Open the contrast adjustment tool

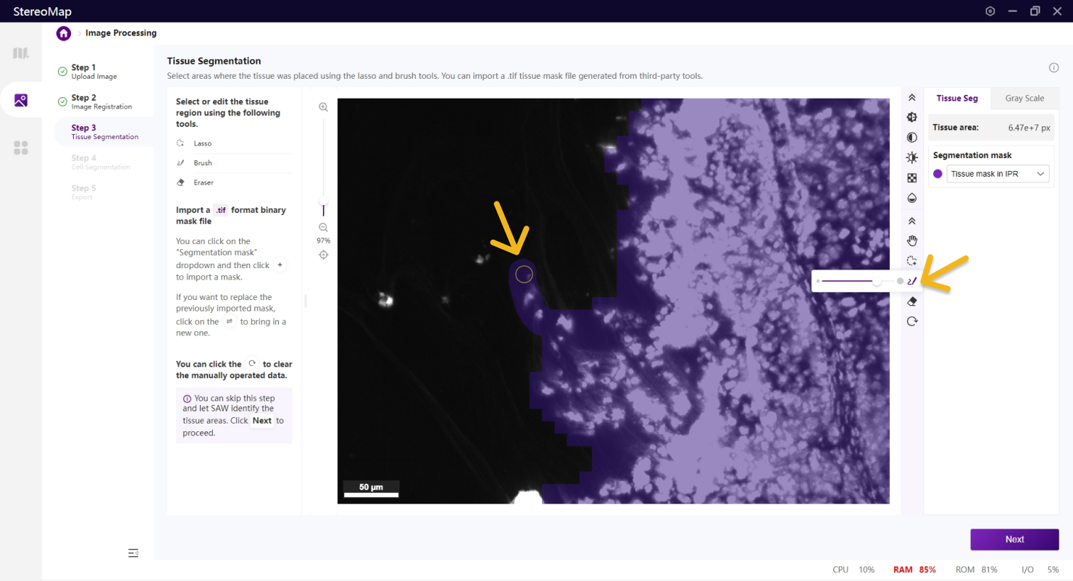point(912,138)
